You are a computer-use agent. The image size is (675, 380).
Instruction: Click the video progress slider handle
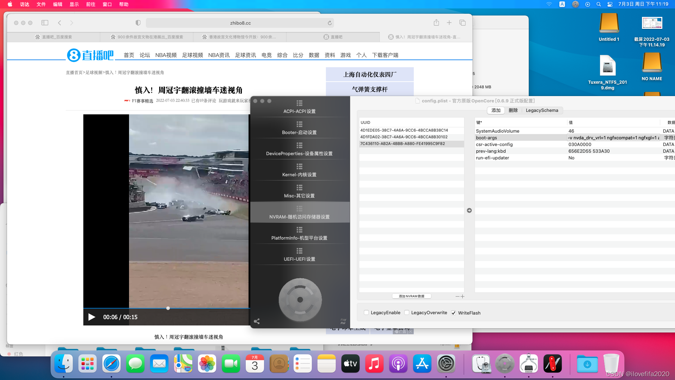click(x=168, y=308)
